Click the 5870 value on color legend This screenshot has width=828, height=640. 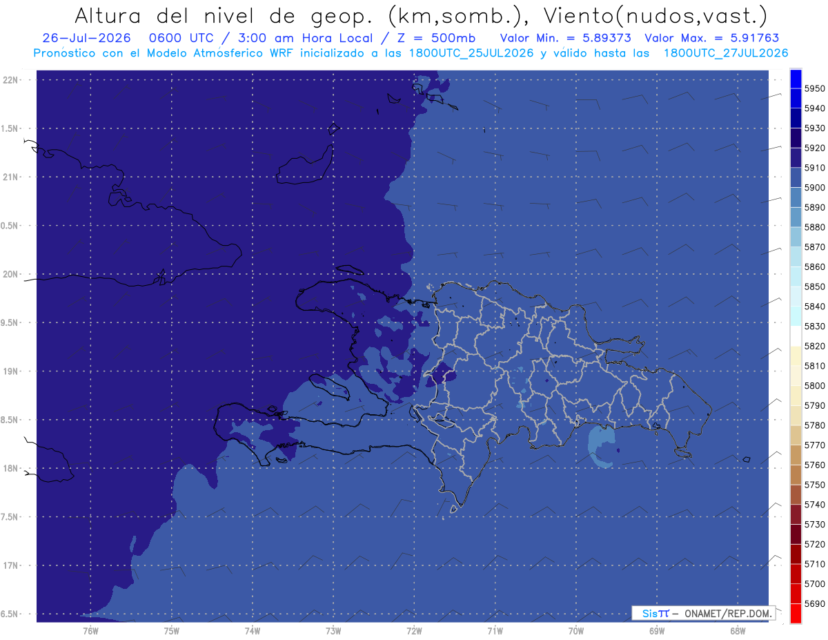815,247
